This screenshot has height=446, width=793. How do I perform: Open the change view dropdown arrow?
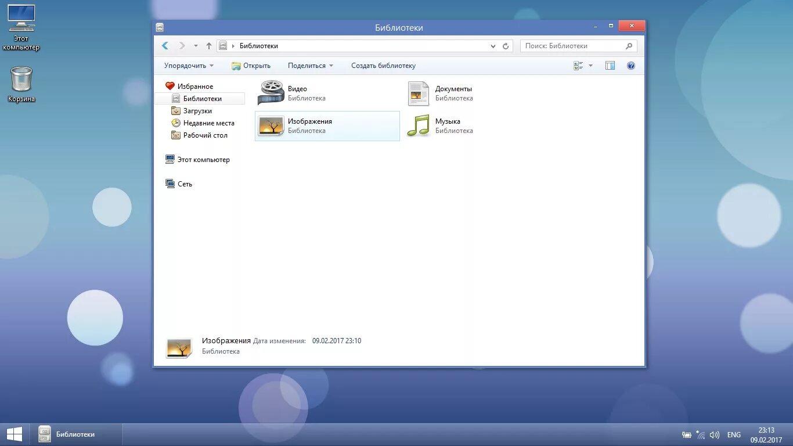point(590,66)
